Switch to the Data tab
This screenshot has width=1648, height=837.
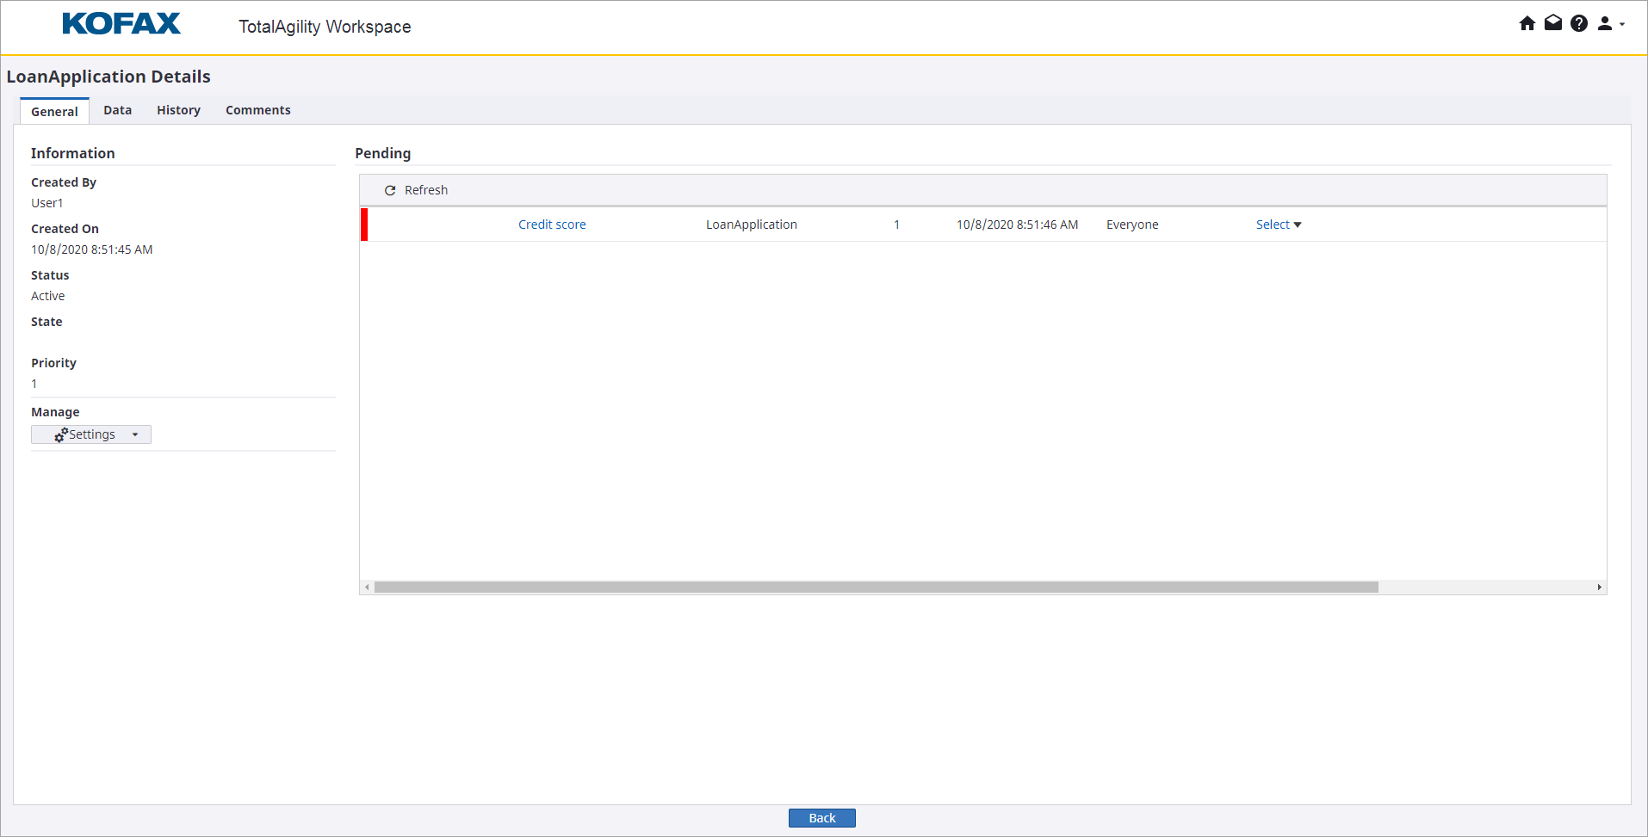pos(117,110)
